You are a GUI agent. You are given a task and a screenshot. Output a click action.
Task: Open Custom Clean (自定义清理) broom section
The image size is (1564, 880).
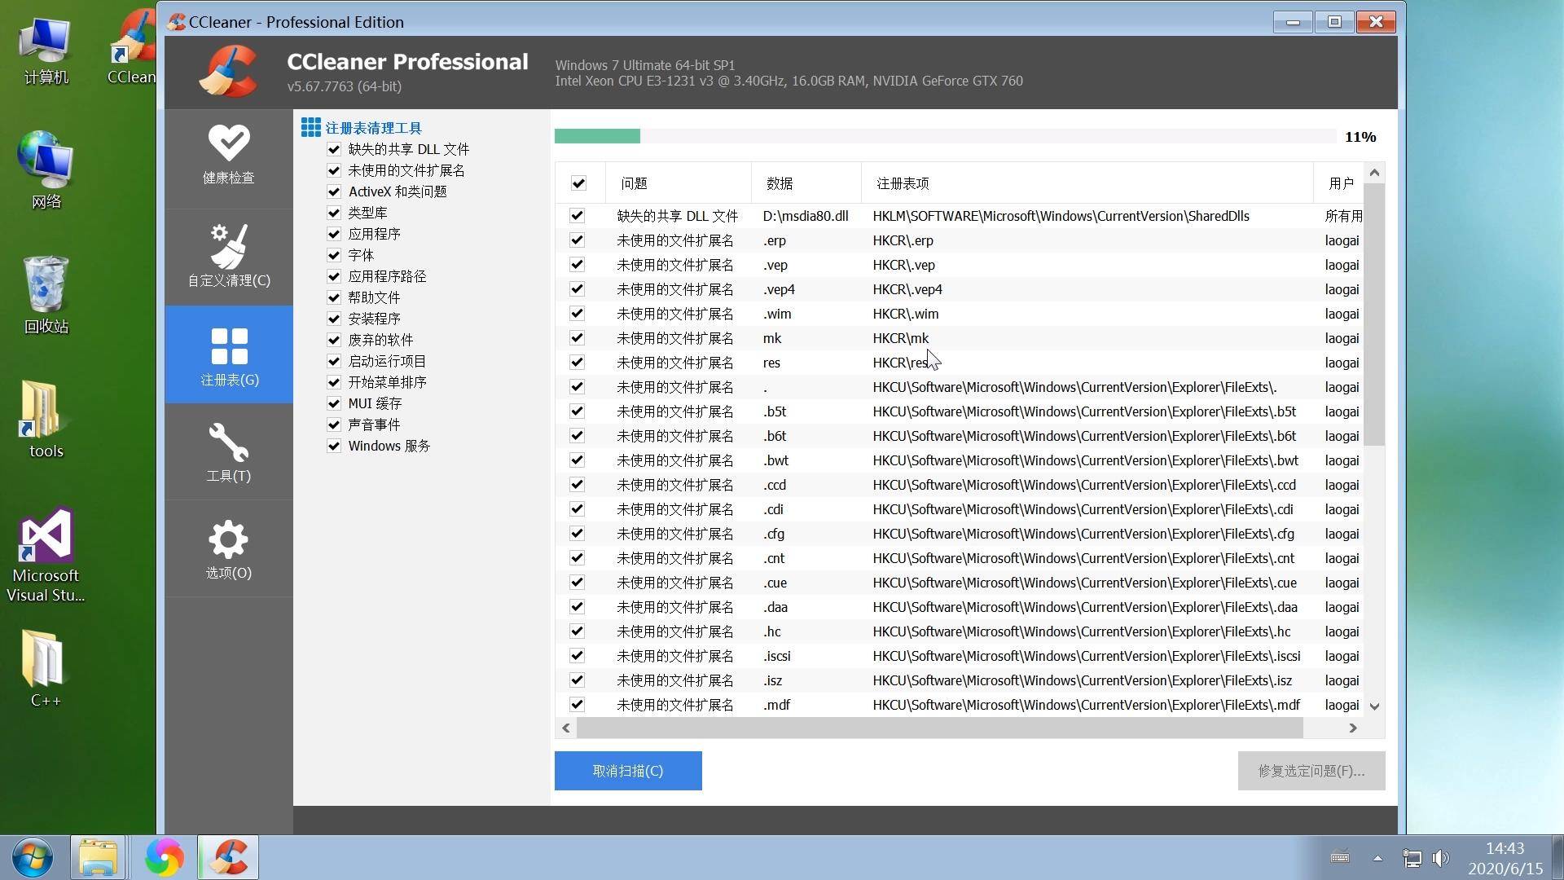(x=229, y=257)
